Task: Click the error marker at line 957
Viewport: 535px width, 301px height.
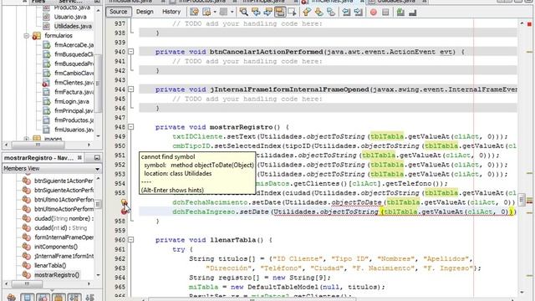Action: click(125, 212)
